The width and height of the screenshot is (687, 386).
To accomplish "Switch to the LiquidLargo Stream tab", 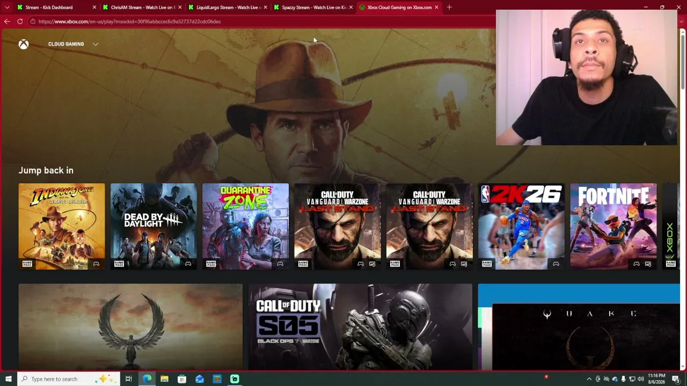I will click(x=229, y=8).
